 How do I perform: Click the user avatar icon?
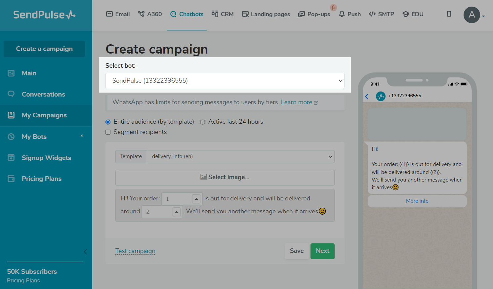(472, 15)
